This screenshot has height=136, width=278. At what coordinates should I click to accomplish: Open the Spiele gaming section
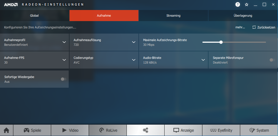(32, 130)
